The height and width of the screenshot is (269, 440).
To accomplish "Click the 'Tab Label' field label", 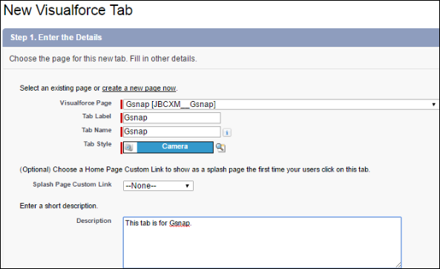I will (96, 116).
